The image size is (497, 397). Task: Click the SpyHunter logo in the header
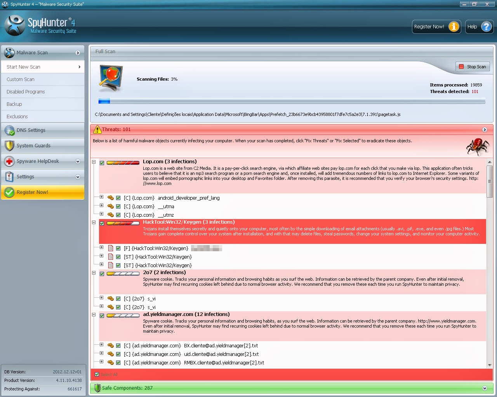[x=41, y=25]
